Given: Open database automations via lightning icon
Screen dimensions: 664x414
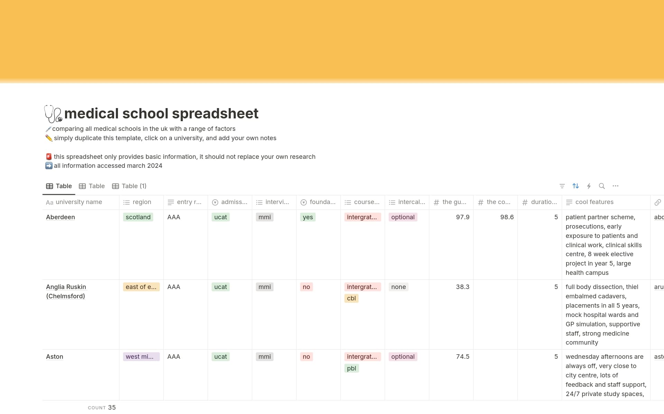Looking at the screenshot, I should pyautogui.click(x=589, y=186).
